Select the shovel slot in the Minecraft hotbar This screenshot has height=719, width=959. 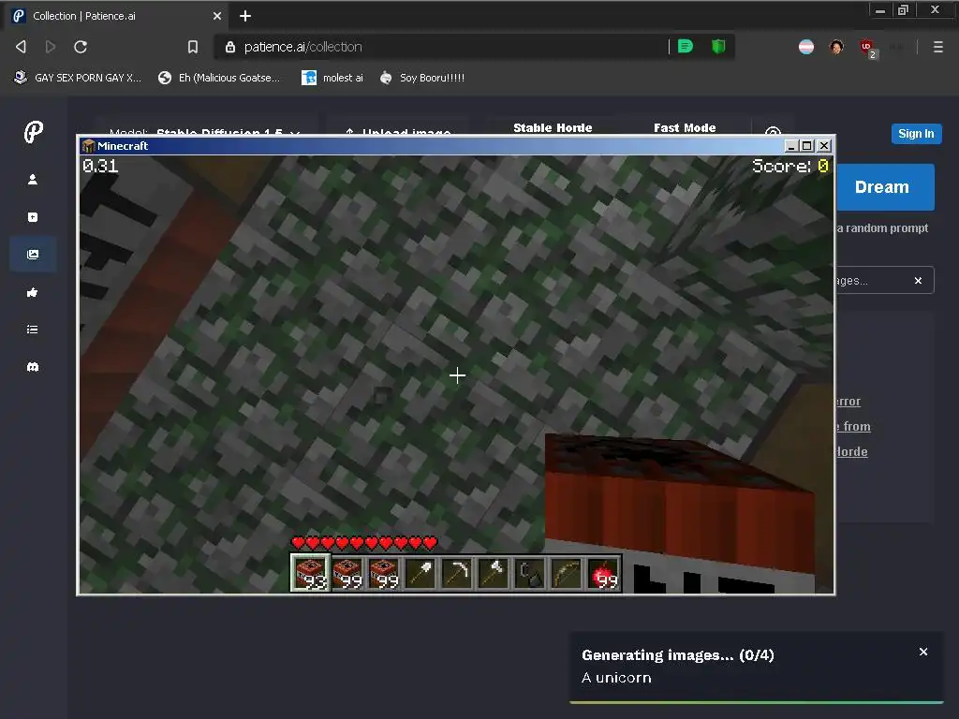[420, 573]
